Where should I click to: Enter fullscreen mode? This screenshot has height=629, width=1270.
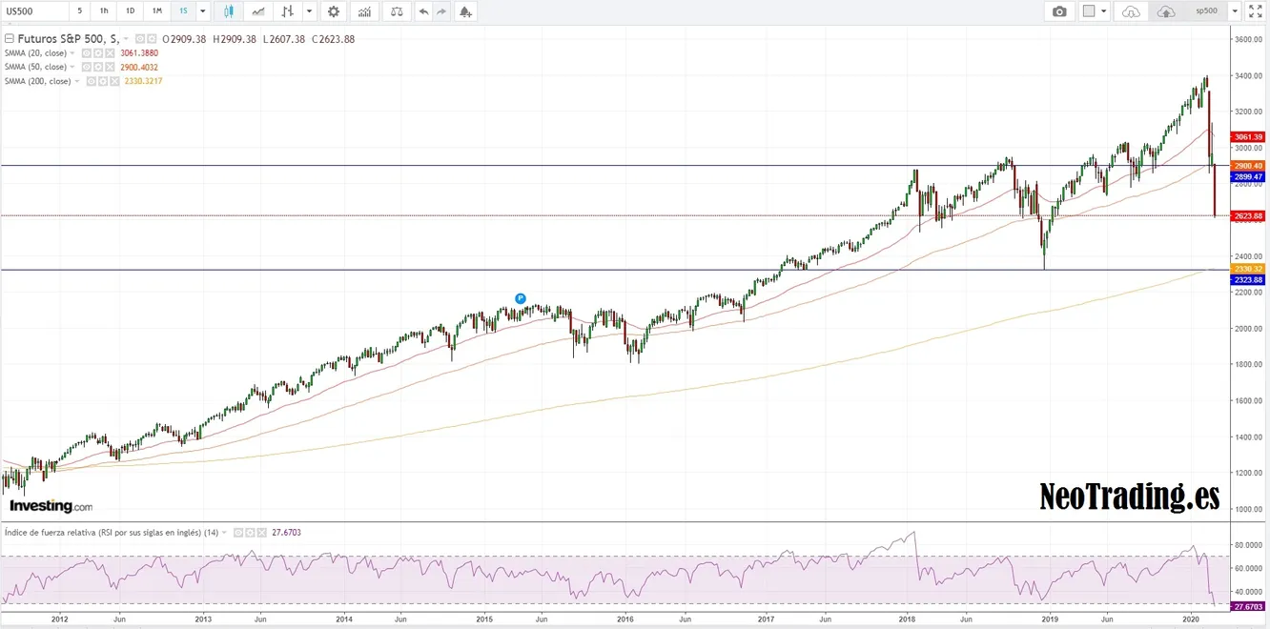[x=1256, y=11]
